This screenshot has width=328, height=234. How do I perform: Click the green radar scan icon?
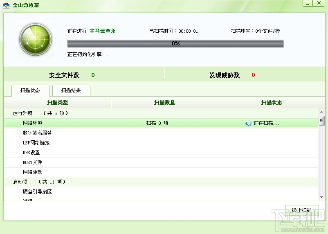[36, 40]
